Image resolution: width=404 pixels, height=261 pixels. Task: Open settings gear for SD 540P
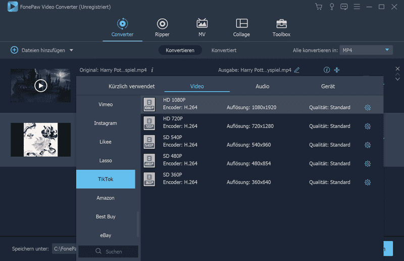[x=368, y=145]
